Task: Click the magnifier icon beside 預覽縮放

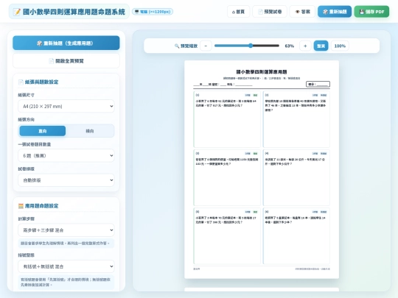Action: point(177,46)
